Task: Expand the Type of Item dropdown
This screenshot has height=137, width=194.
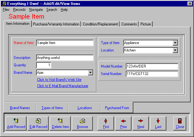Action: (175, 43)
